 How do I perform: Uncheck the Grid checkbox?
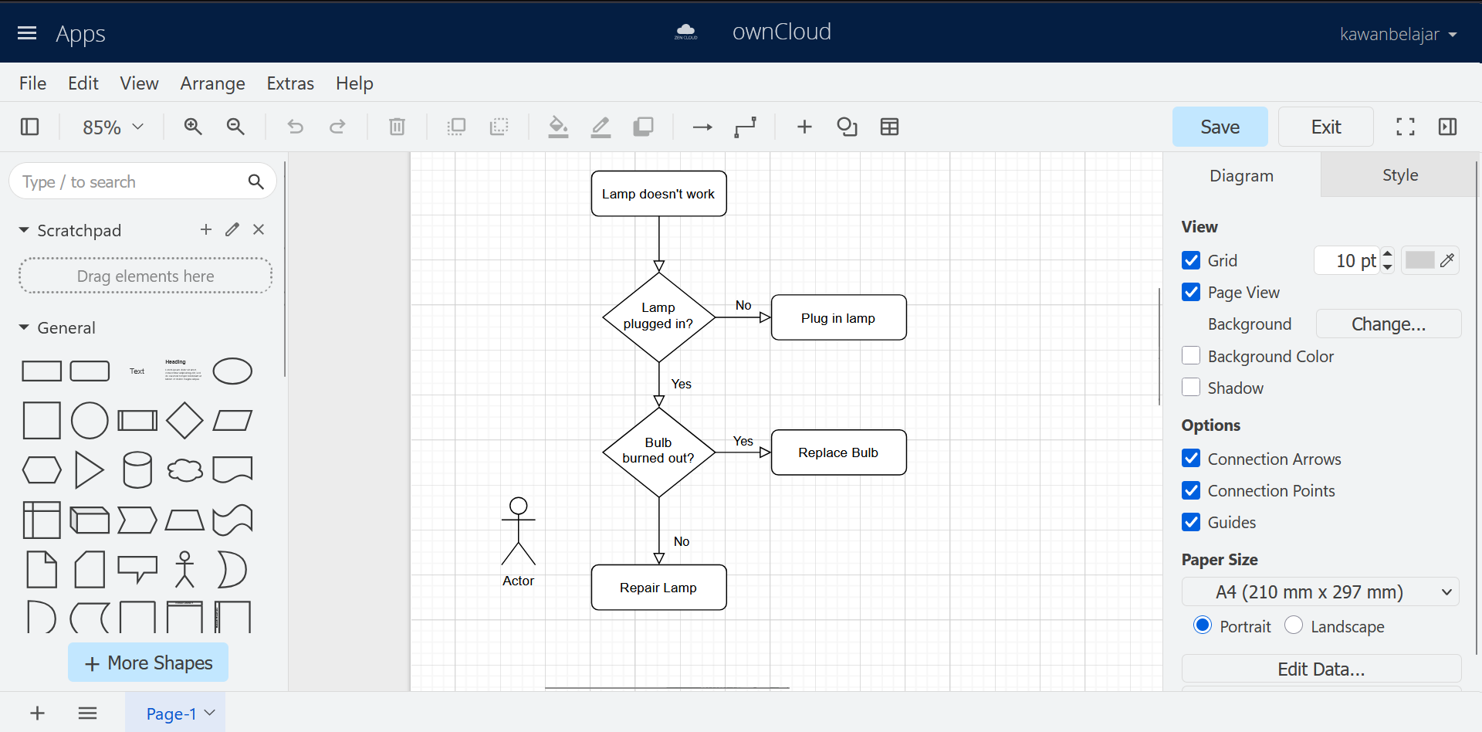(x=1191, y=260)
